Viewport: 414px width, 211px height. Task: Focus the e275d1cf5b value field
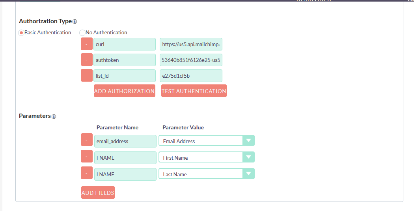coord(191,76)
